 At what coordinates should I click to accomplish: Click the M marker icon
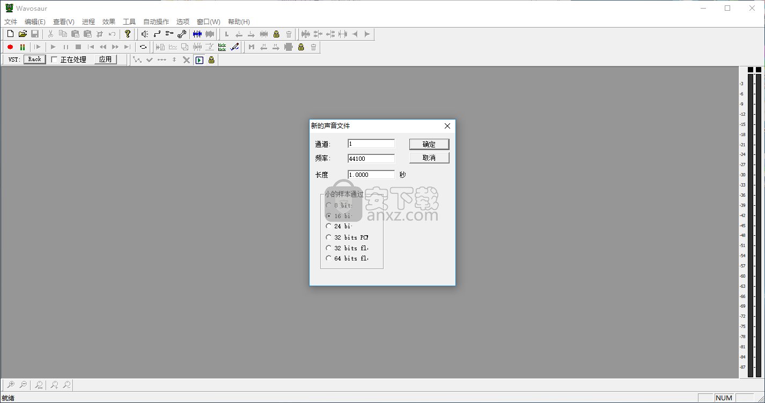[251, 47]
